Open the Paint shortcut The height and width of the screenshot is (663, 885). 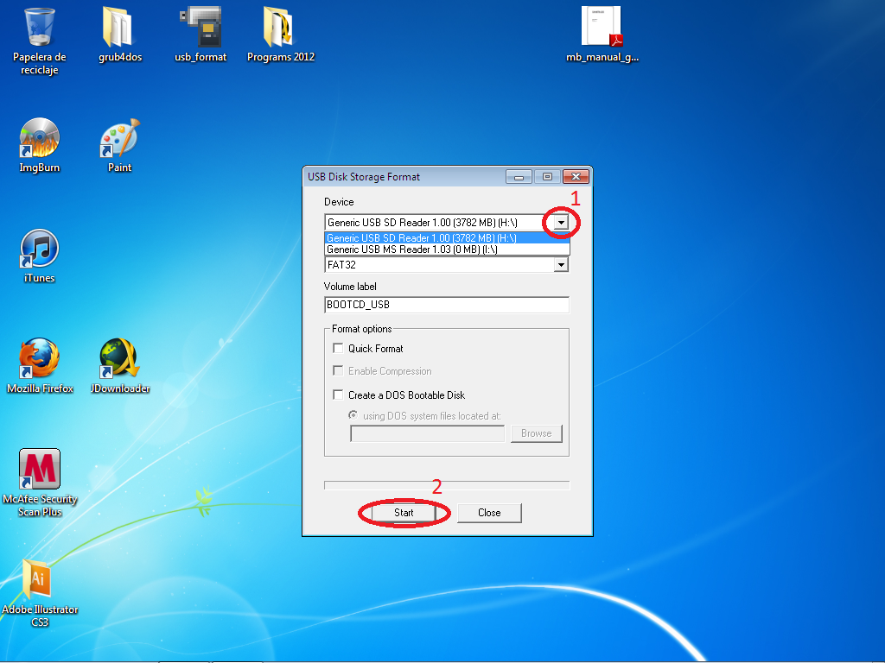pos(120,138)
